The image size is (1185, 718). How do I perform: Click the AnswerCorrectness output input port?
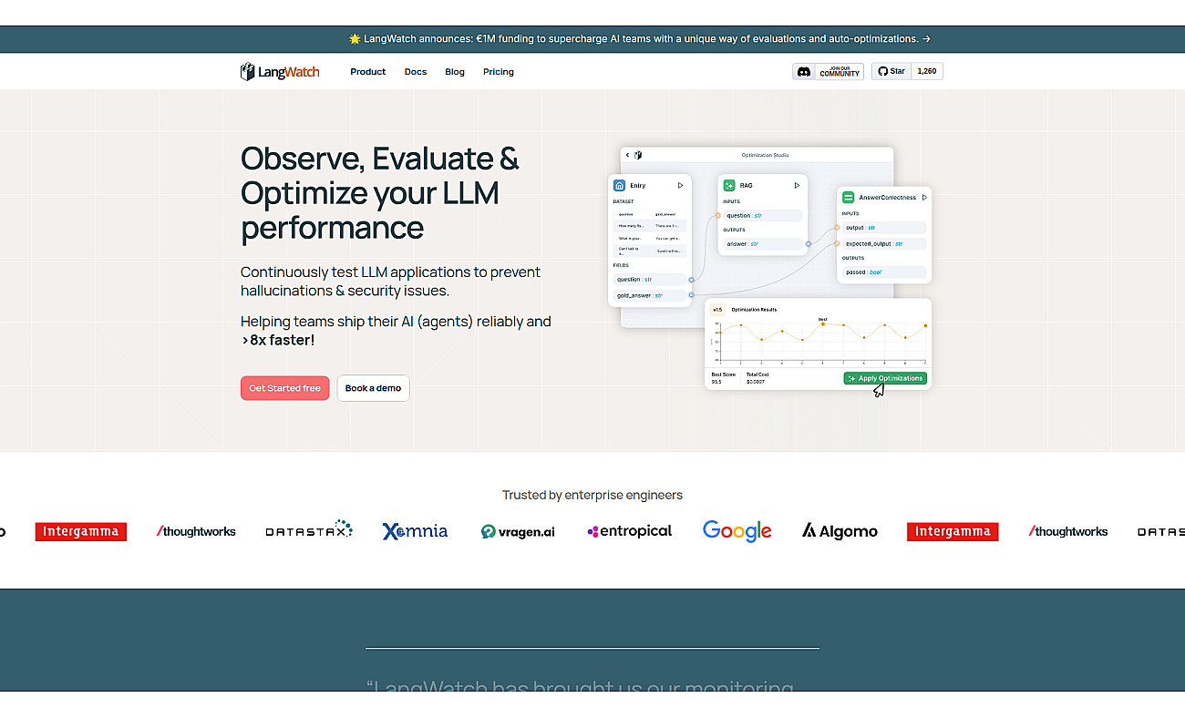838,228
